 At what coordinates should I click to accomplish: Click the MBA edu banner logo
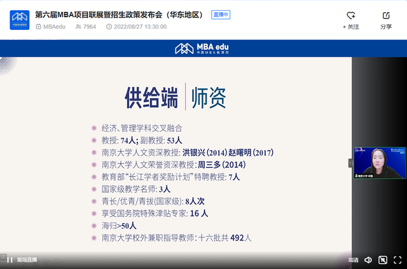tap(202, 48)
